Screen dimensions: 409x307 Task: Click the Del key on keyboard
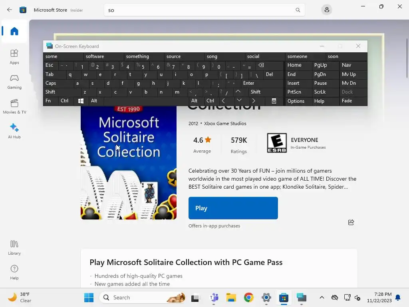click(274, 74)
